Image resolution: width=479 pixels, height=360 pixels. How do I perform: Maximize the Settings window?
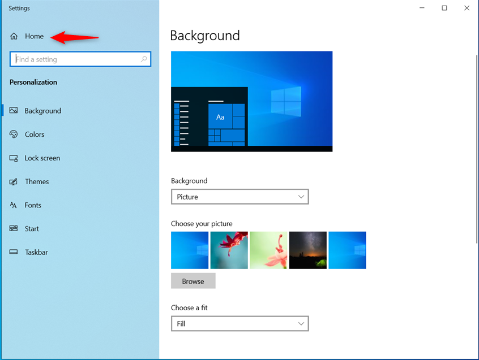click(444, 8)
